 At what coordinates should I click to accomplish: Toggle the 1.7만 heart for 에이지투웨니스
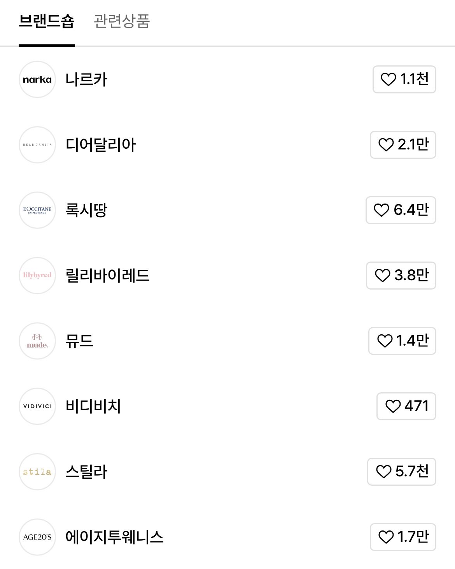pyautogui.click(x=403, y=537)
